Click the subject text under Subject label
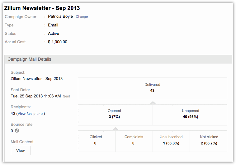This screenshot has height=165, width=236. pyautogui.click(x=36, y=78)
